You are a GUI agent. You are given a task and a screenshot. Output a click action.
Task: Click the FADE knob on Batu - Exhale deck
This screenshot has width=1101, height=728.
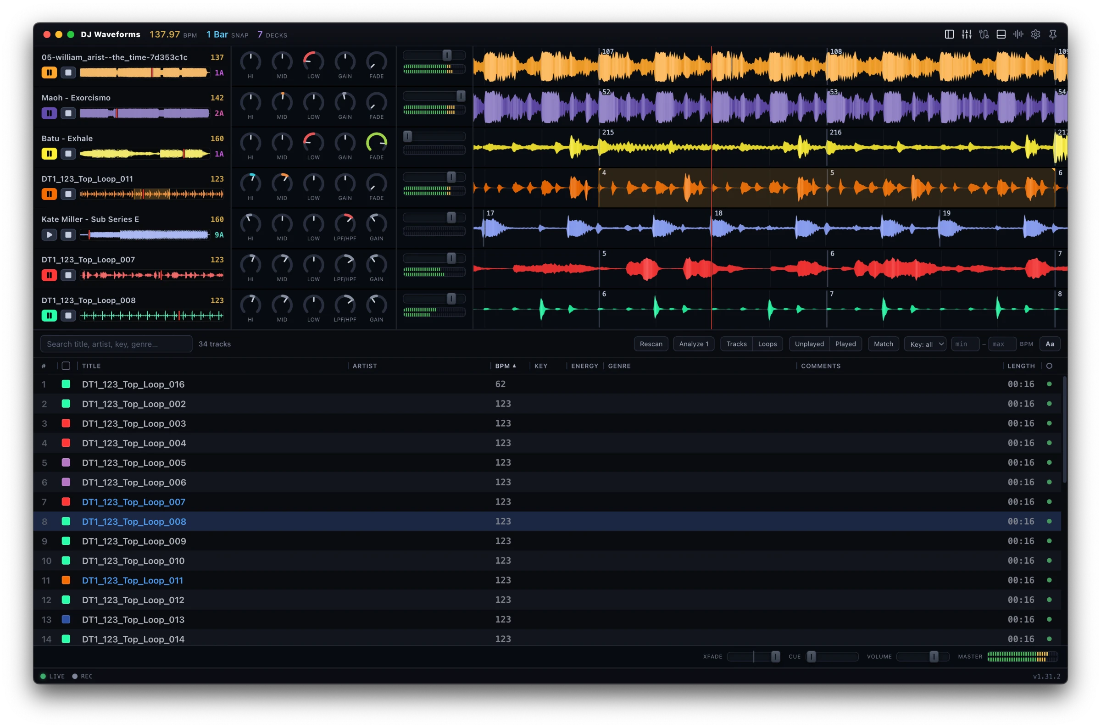click(x=377, y=143)
